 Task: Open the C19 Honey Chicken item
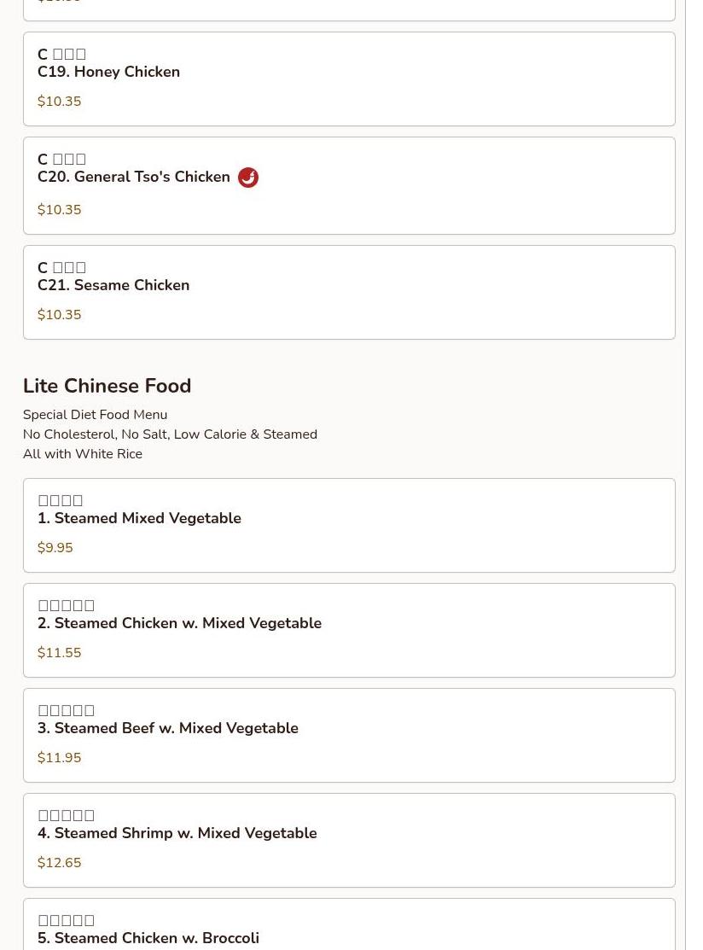point(109,73)
